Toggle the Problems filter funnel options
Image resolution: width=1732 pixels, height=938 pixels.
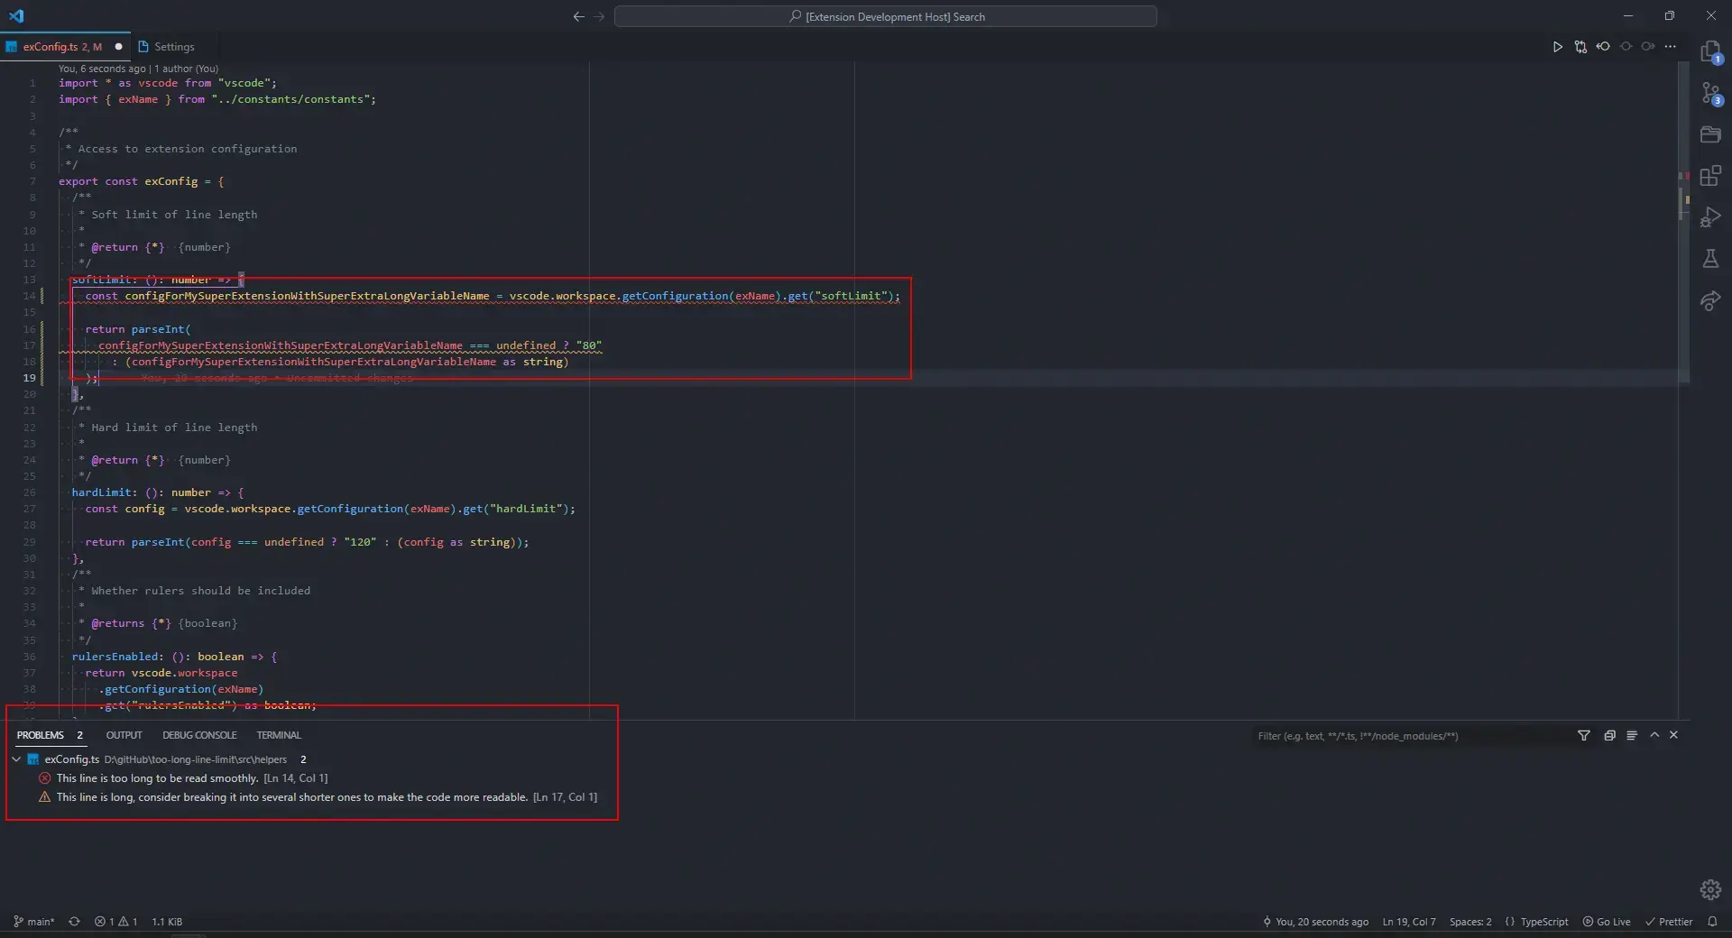[1584, 736]
